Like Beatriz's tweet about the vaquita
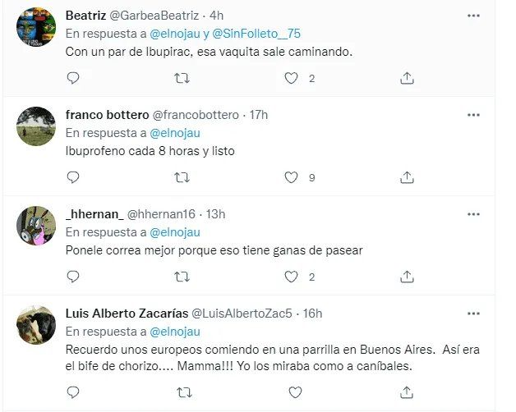 (291, 78)
